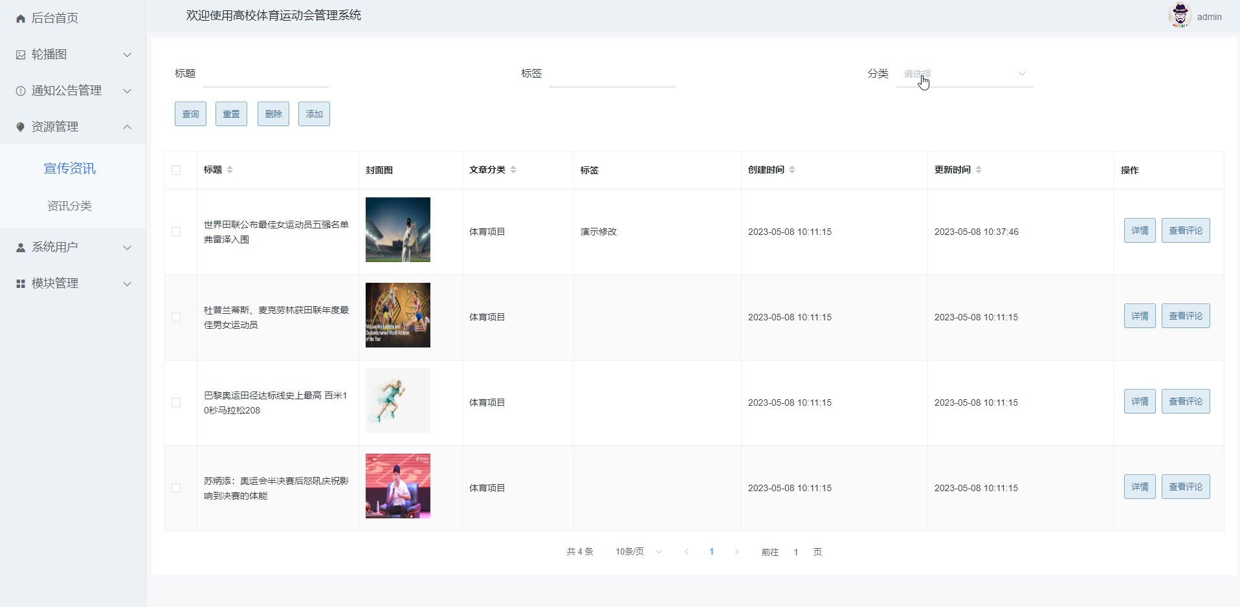Image resolution: width=1240 pixels, height=607 pixels.
Task: Click 详情 for 巴黎奥运田径达标线 row
Action: coord(1140,401)
